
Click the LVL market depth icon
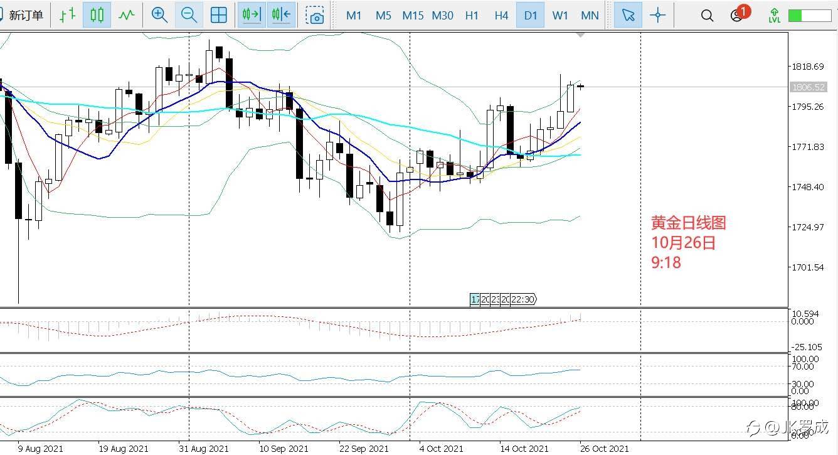click(775, 15)
